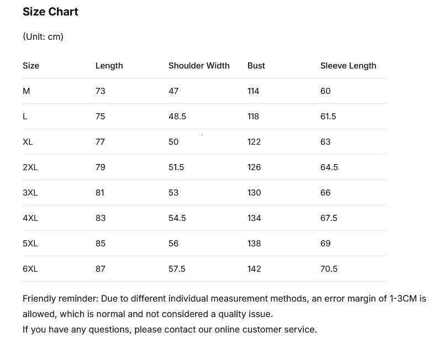The height and width of the screenshot is (343, 443).
Task: Select the bust value 142
Action: point(254,269)
